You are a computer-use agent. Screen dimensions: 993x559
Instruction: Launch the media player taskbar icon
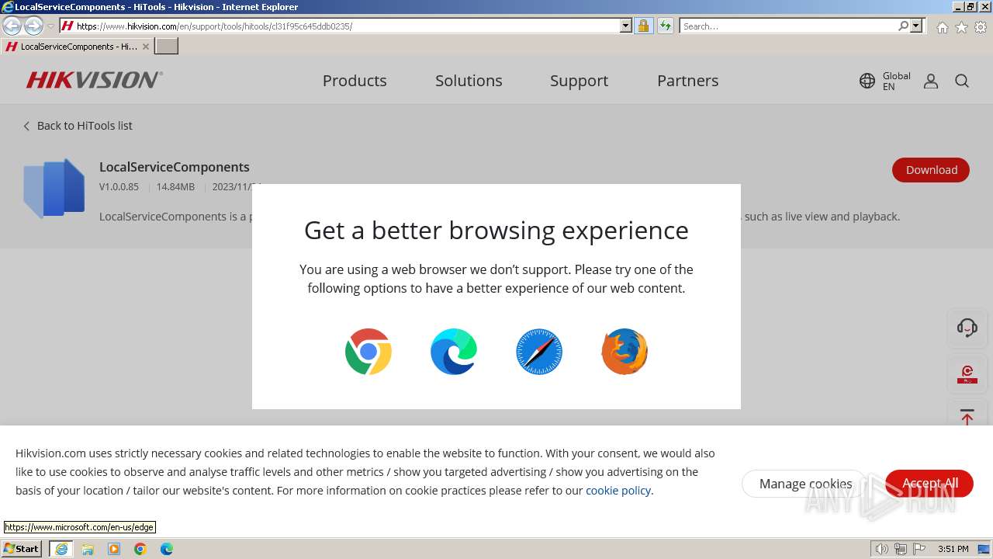click(x=114, y=549)
